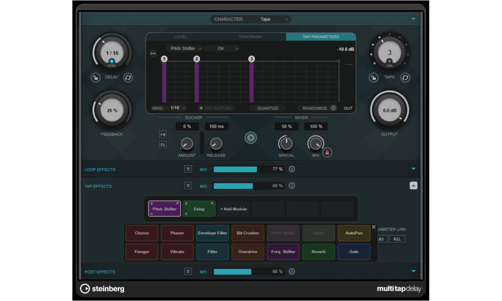The image size is (502, 301).
Task: Toggle the FB ducker button
Action: pos(163,134)
